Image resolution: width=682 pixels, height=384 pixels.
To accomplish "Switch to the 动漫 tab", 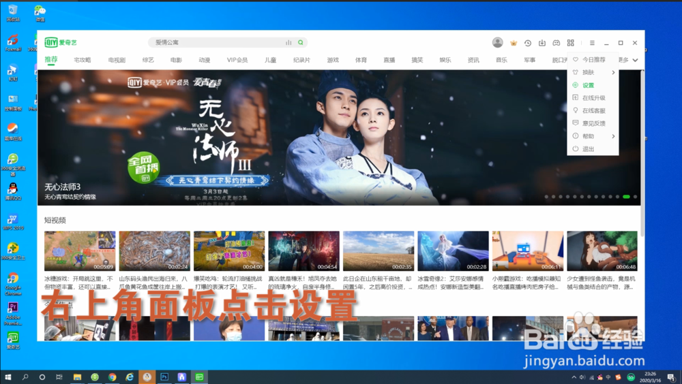I will [x=205, y=60].
